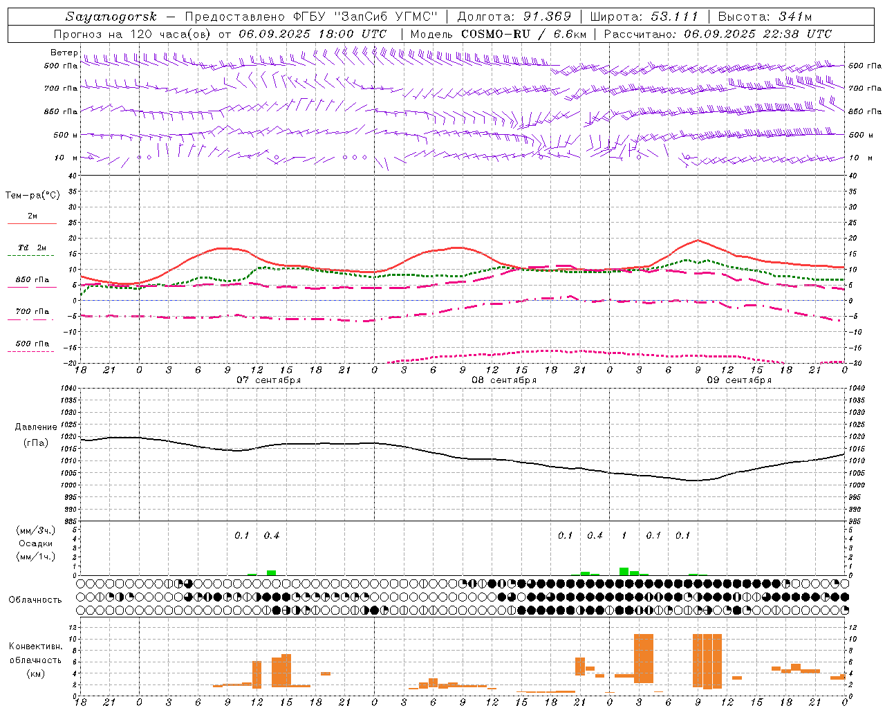
Task: Click the 'Долгота: 91.369' header value
Action: click(x=514, y=17)
